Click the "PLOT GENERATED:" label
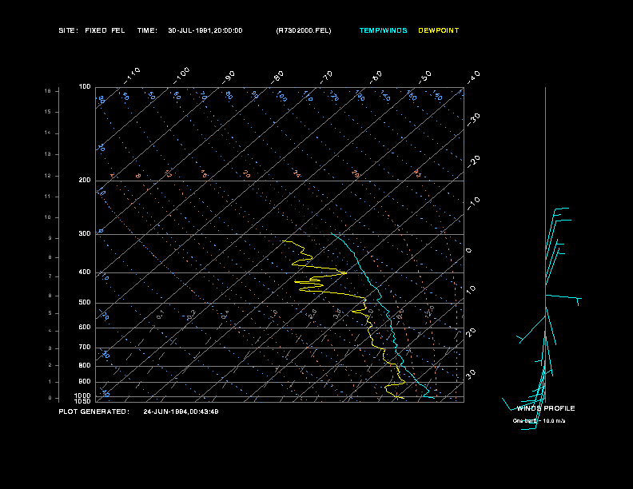This screenshot has width=633, height=489. point(94,411)
